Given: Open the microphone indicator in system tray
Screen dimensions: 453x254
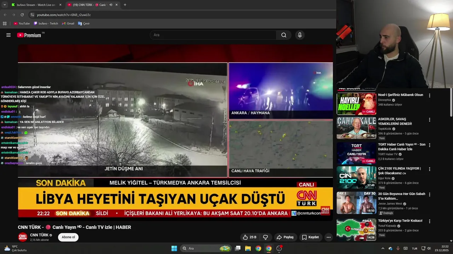Looking at the screenshot, I should [x=398, y=248].
